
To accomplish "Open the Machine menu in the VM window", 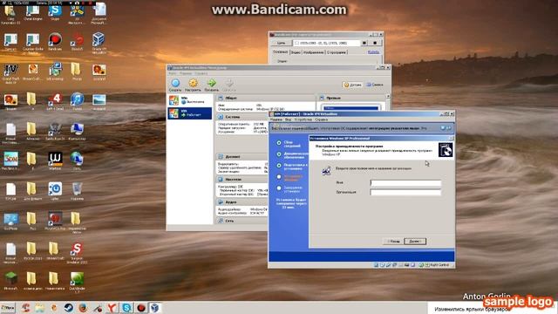I will tap(276, 119).
